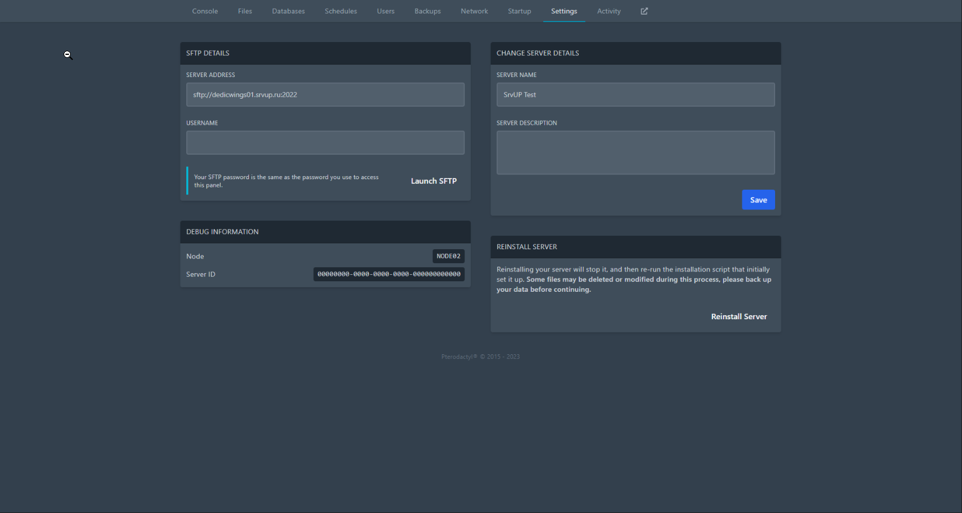Save the server details
This screenshot has width=962, height=513.
[x=758, y=200]
